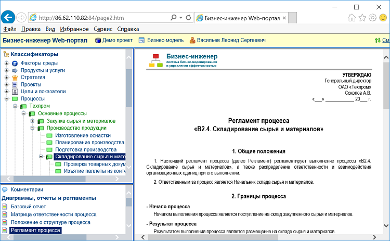
Task: Select the Изъятие паллеты tree item
Action: pos(95,171)
